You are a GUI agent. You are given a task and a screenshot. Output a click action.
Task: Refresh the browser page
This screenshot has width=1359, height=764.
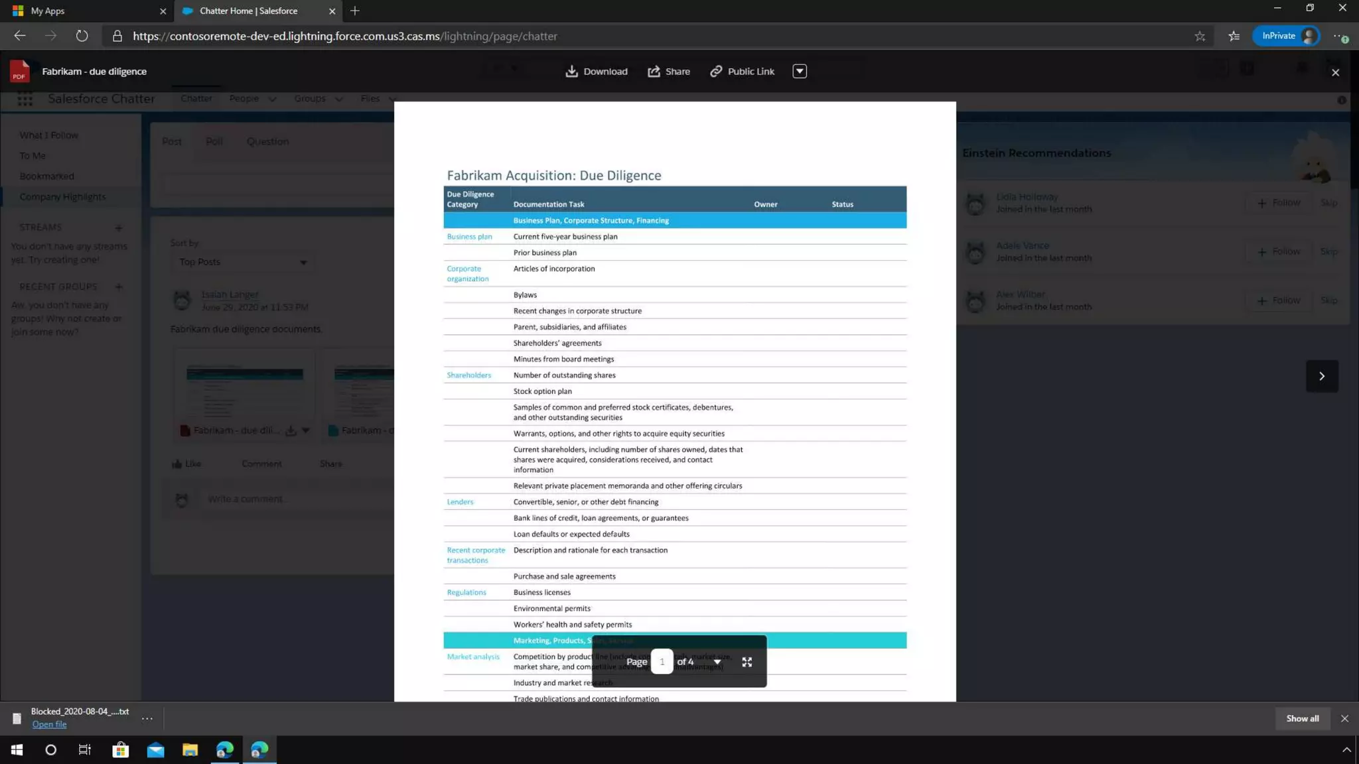point(82,36)
